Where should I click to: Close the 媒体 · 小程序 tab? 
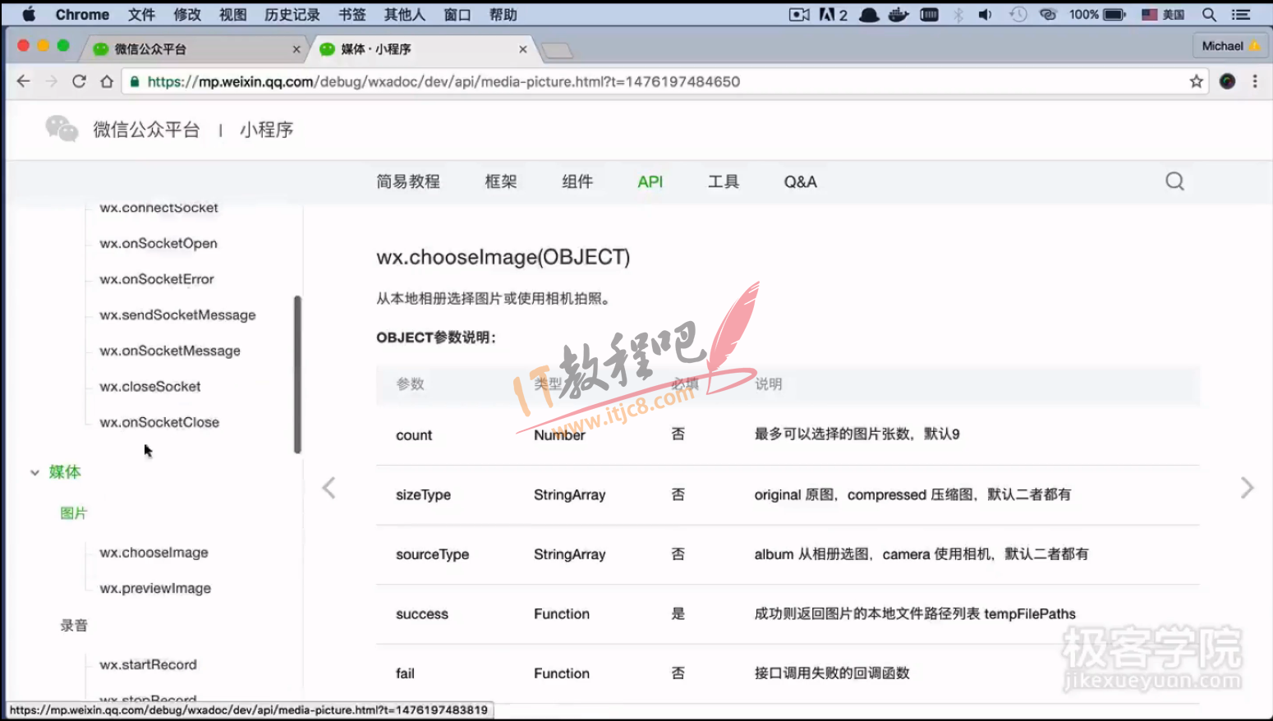[x=523, y=49]
